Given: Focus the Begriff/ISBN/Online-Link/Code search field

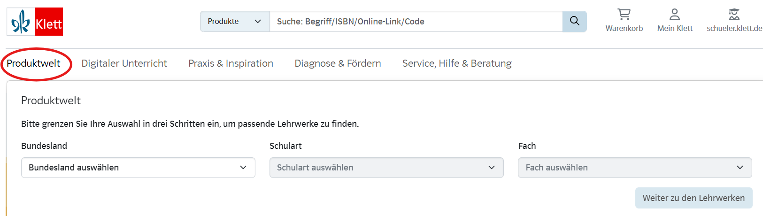Looking at the screenshot, I should pyautogui.click(x=416, y=22).
